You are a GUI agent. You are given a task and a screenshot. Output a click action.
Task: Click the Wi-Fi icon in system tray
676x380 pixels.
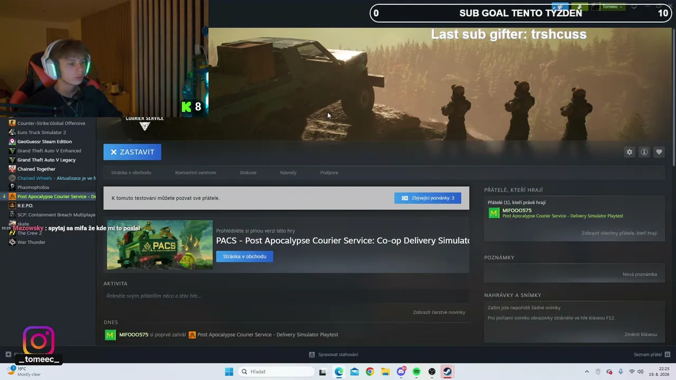tap(632, 372)
